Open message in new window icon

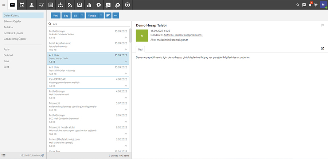[322, 48]
